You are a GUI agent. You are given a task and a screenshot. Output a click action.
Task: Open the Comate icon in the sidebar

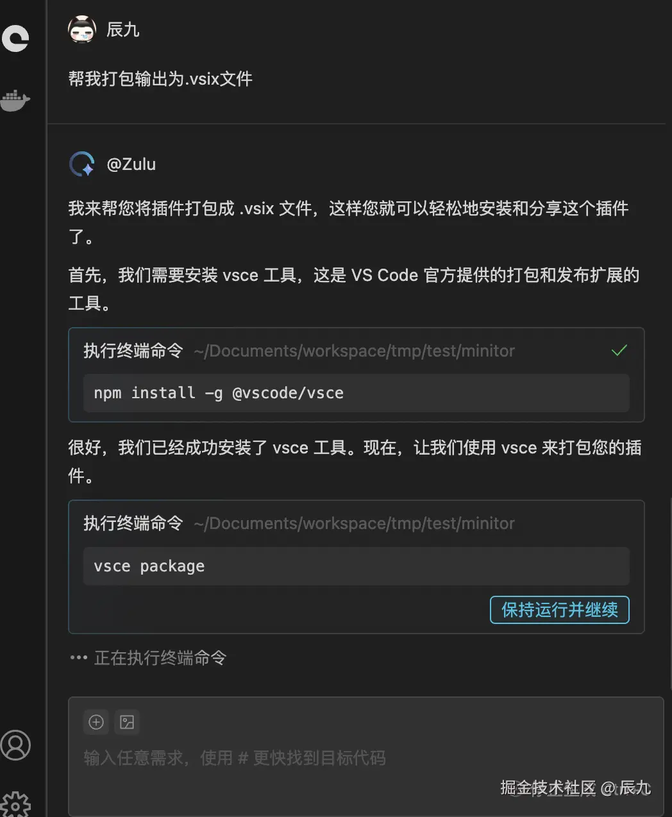pyautogui.click(x=15, y=38)
